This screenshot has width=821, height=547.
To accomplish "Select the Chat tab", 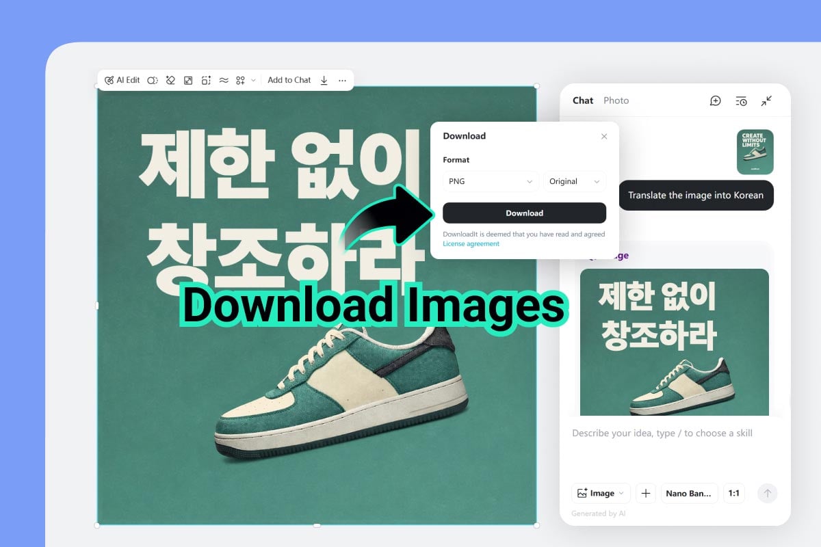I will [x=582, y=101].
